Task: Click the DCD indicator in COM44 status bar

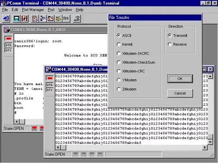Action: [x=100, y=154]
